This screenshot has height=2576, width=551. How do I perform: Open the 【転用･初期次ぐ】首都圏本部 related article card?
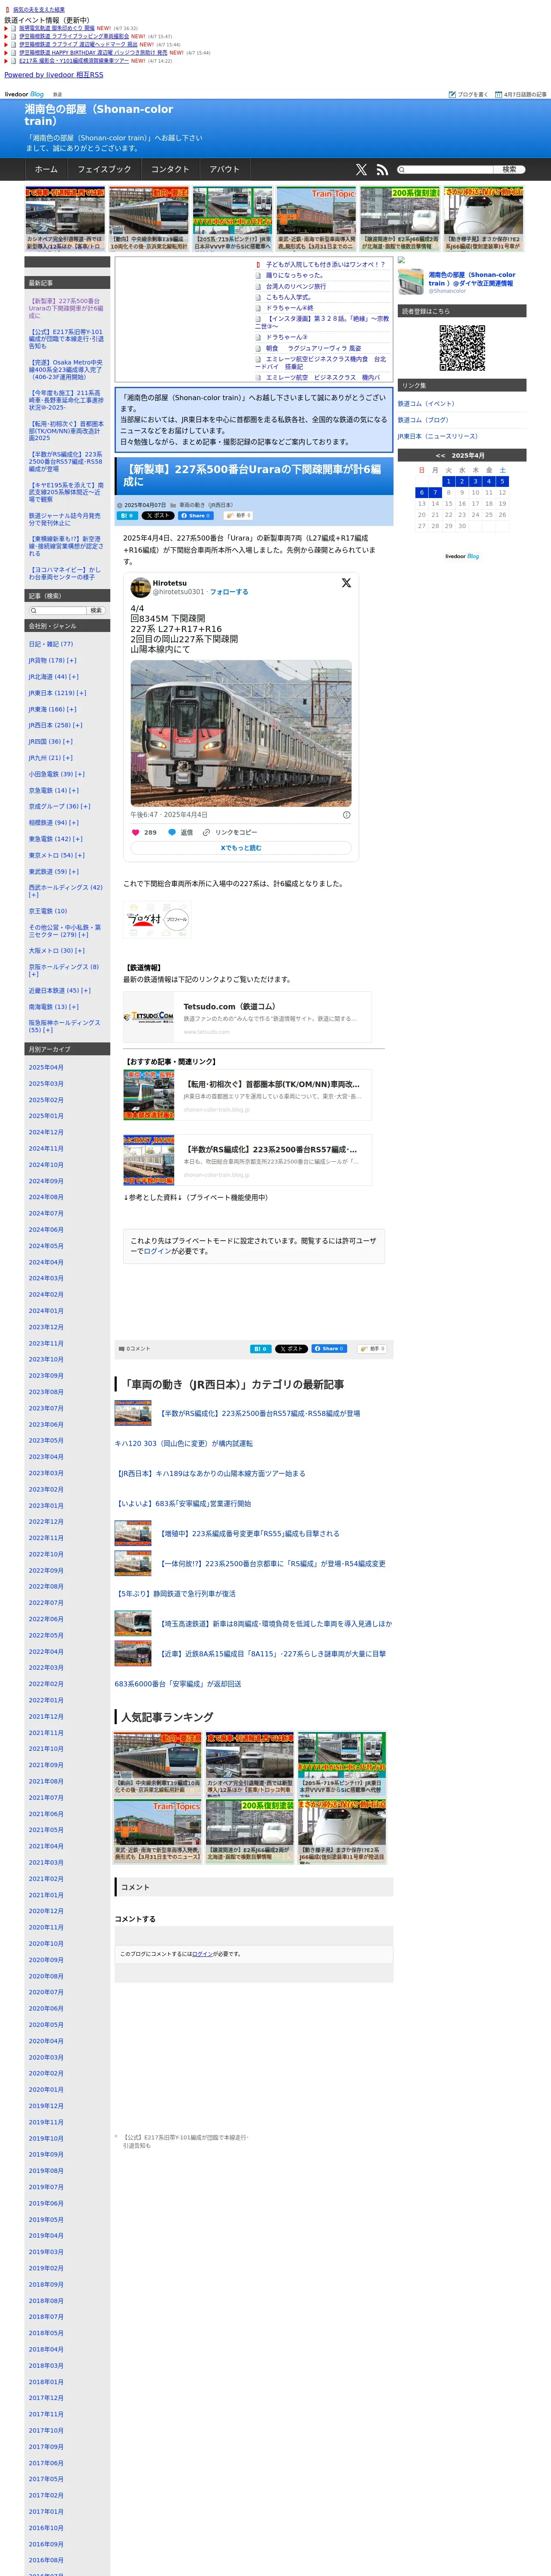pyautogui.click(x=247, y=1095)
